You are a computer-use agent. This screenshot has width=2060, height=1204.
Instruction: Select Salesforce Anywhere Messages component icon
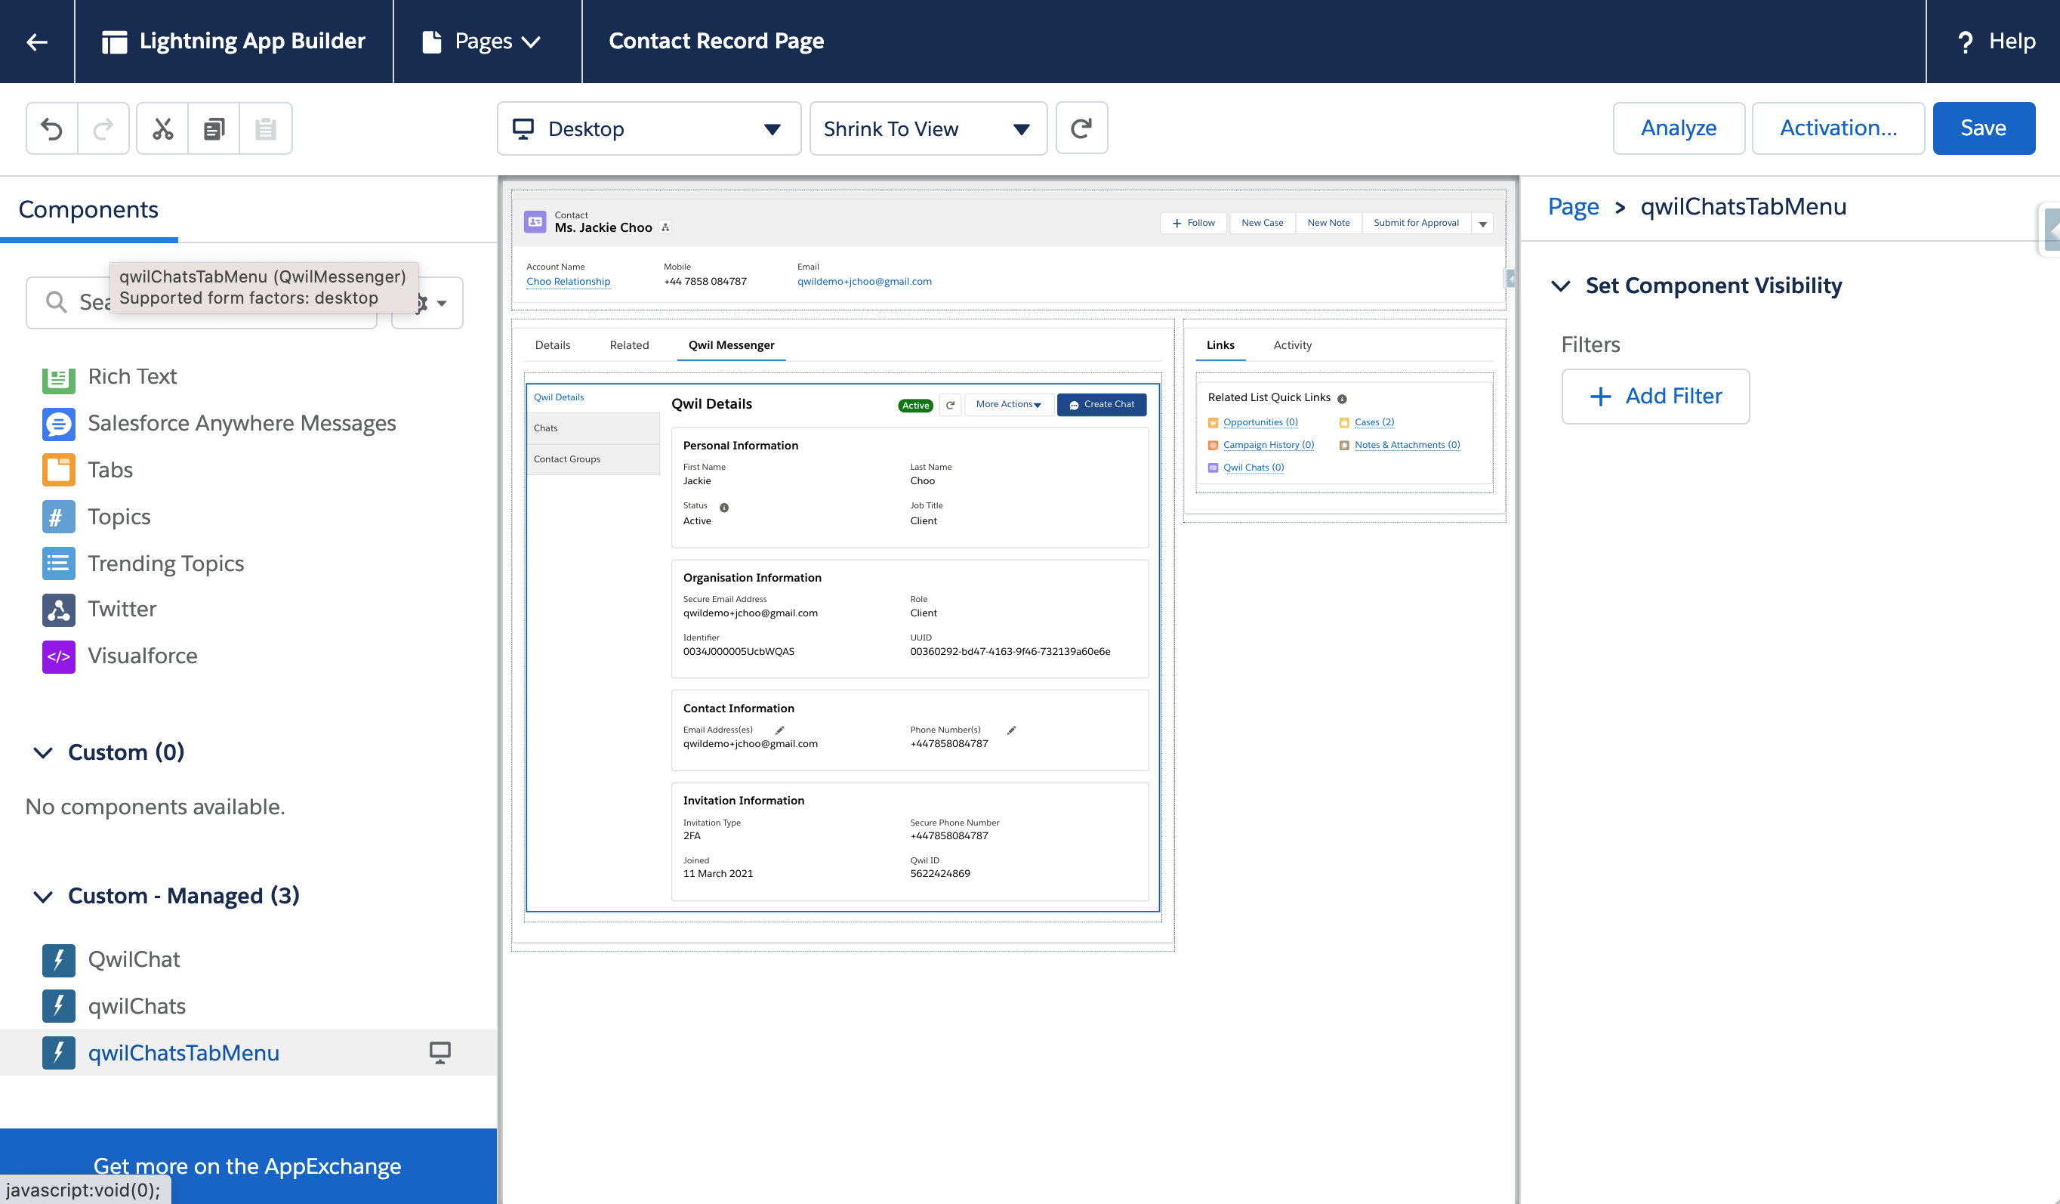point(59,424)
